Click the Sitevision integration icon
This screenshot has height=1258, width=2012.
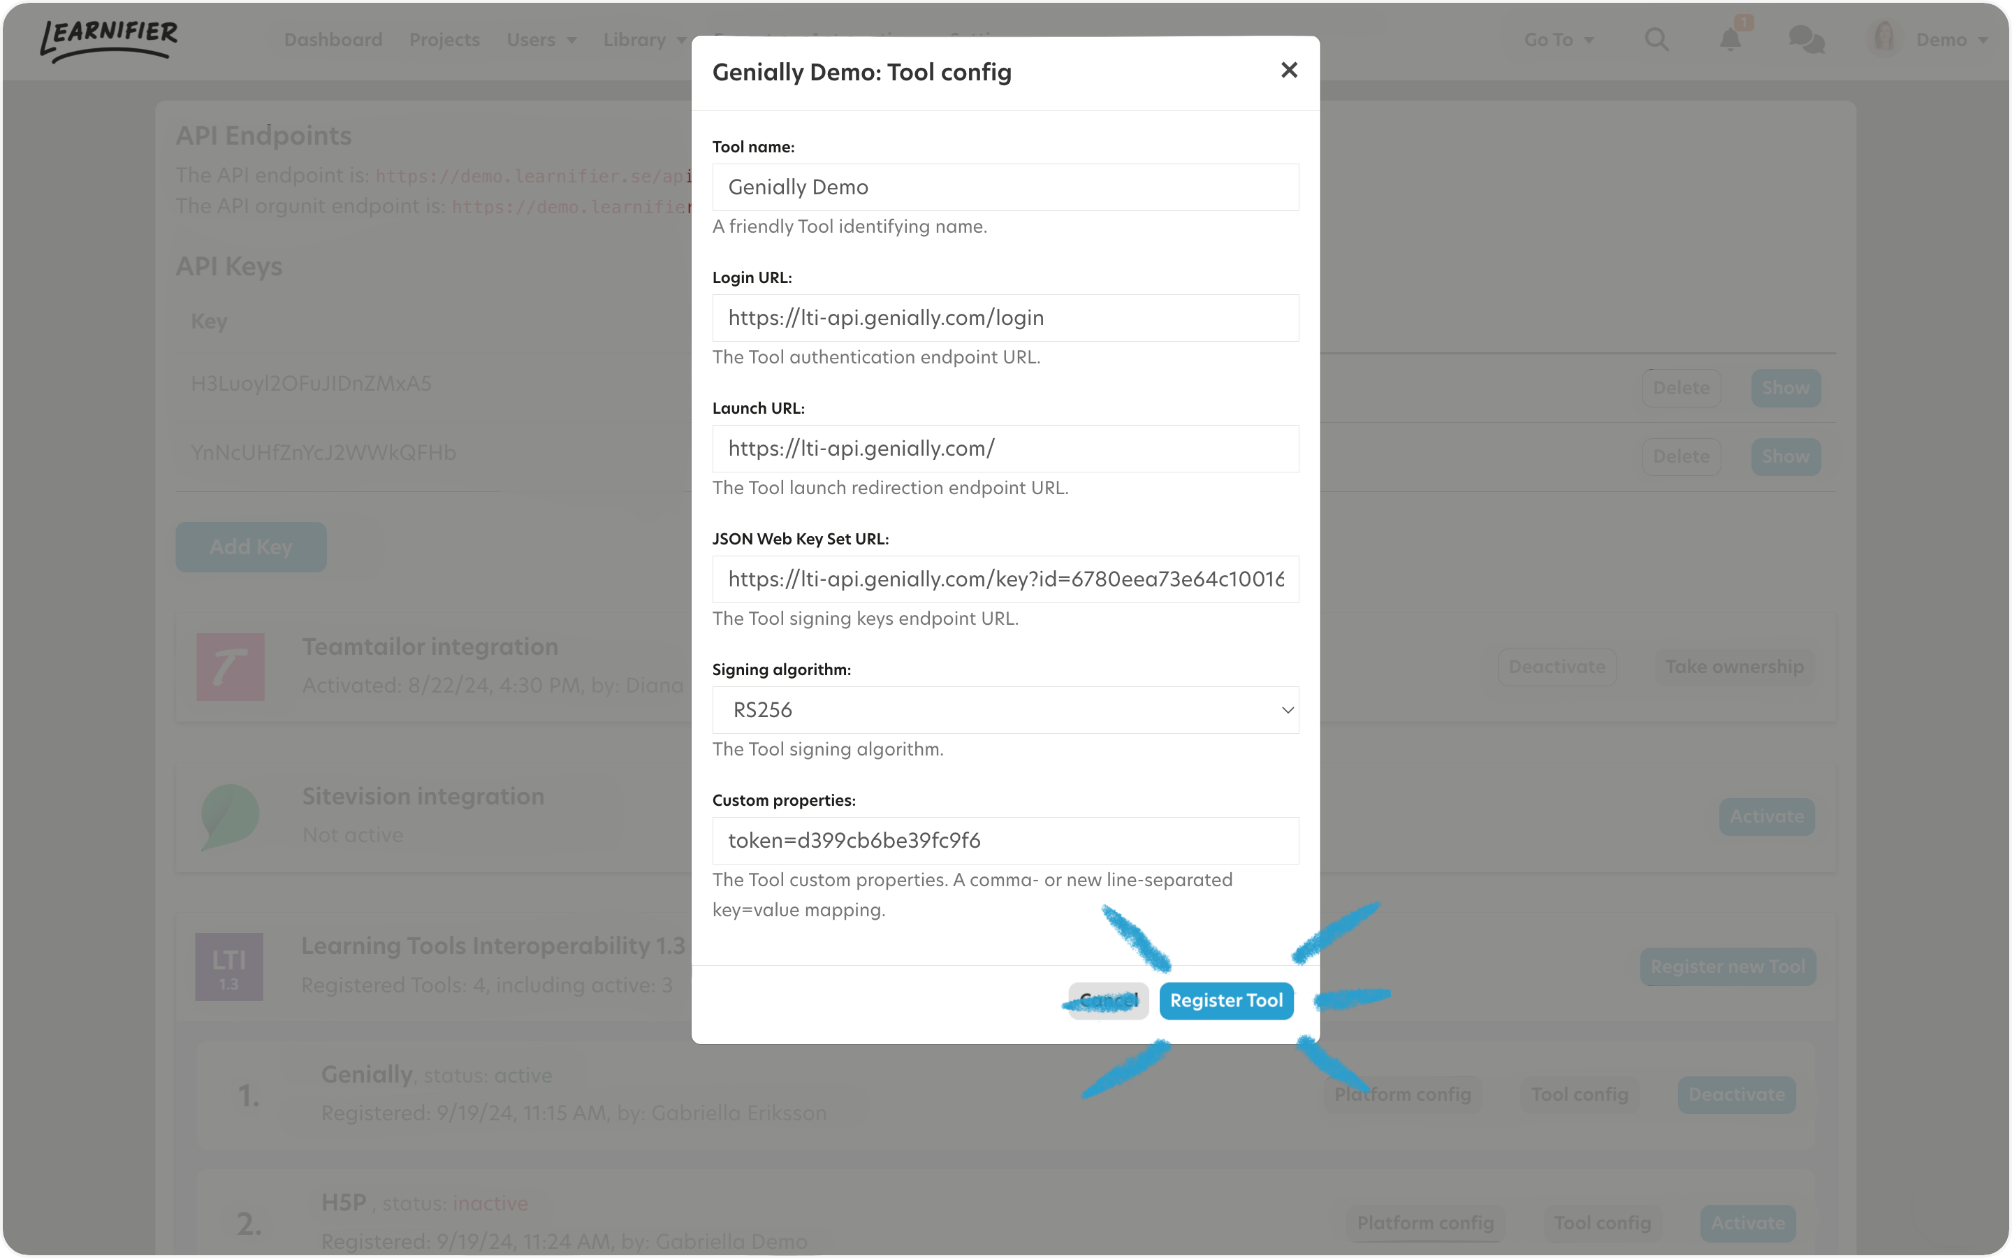pyautogui.click(x=231, y=814)
